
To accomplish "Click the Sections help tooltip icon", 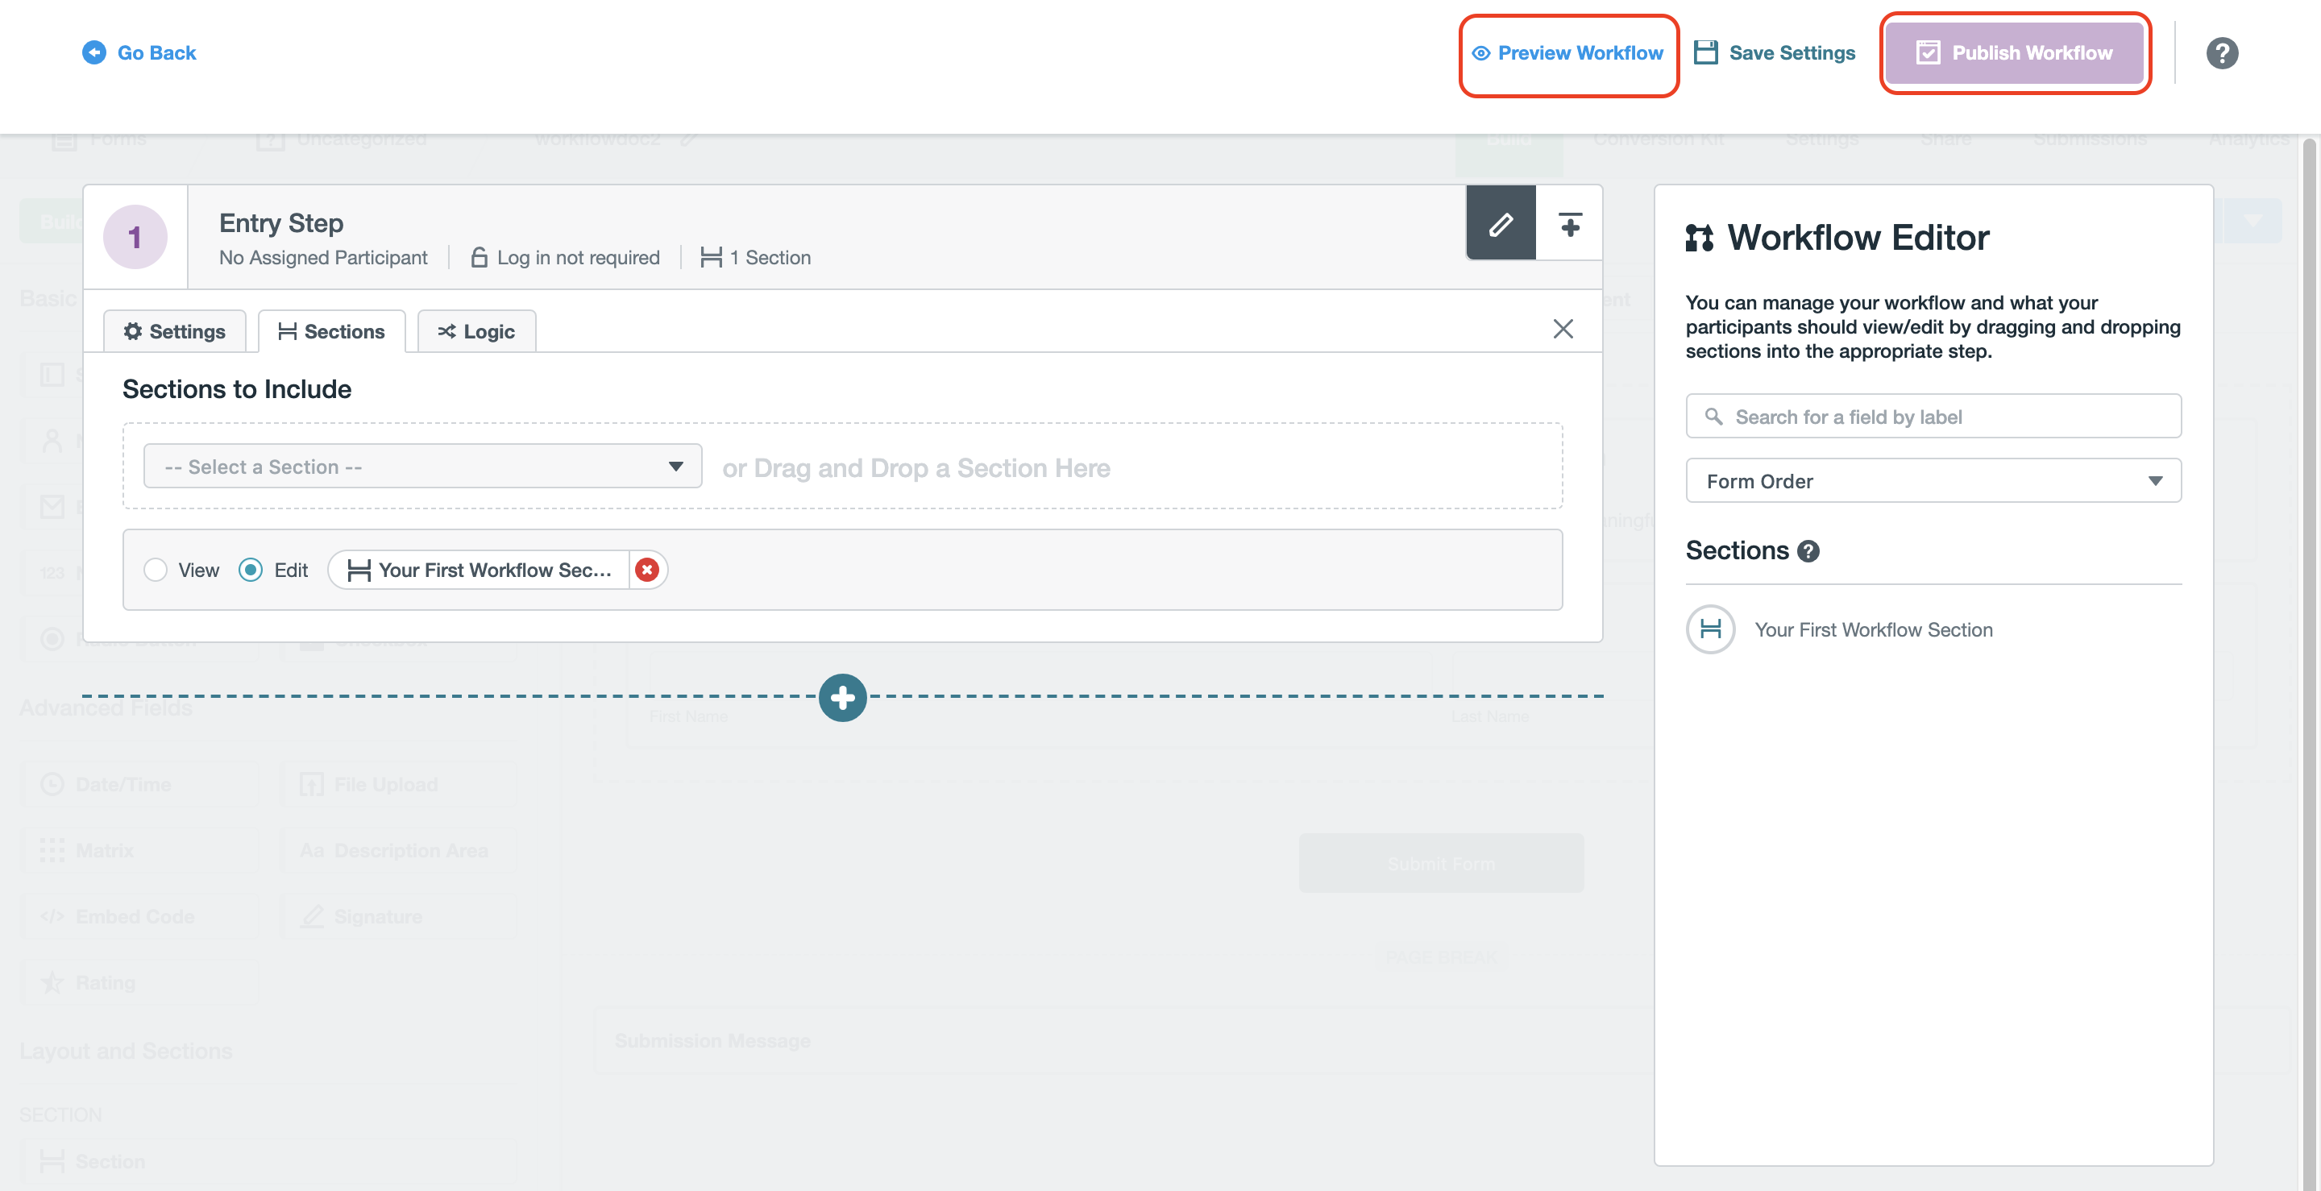I will [x=1808, y=551].
